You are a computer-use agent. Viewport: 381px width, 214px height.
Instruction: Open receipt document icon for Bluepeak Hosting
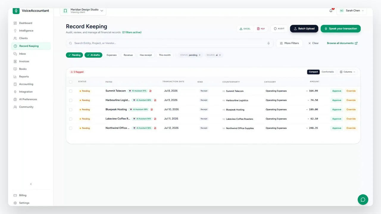coord(152,109)
